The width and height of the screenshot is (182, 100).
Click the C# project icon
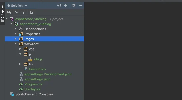[16, 24]
